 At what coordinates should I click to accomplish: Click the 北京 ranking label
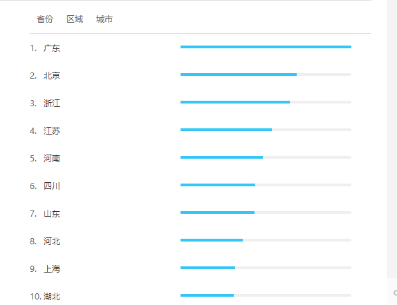point(52,75)
